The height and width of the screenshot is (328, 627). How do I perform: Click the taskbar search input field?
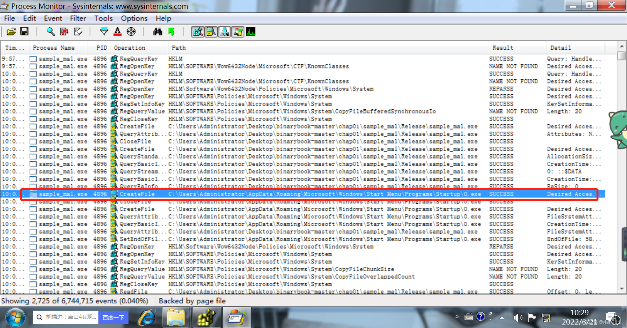point(66,317)
